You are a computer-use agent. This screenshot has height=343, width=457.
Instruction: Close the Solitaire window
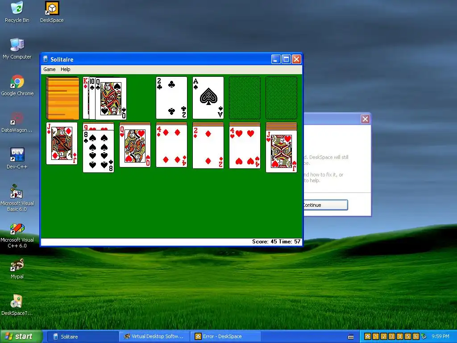(x=296, y=59)
